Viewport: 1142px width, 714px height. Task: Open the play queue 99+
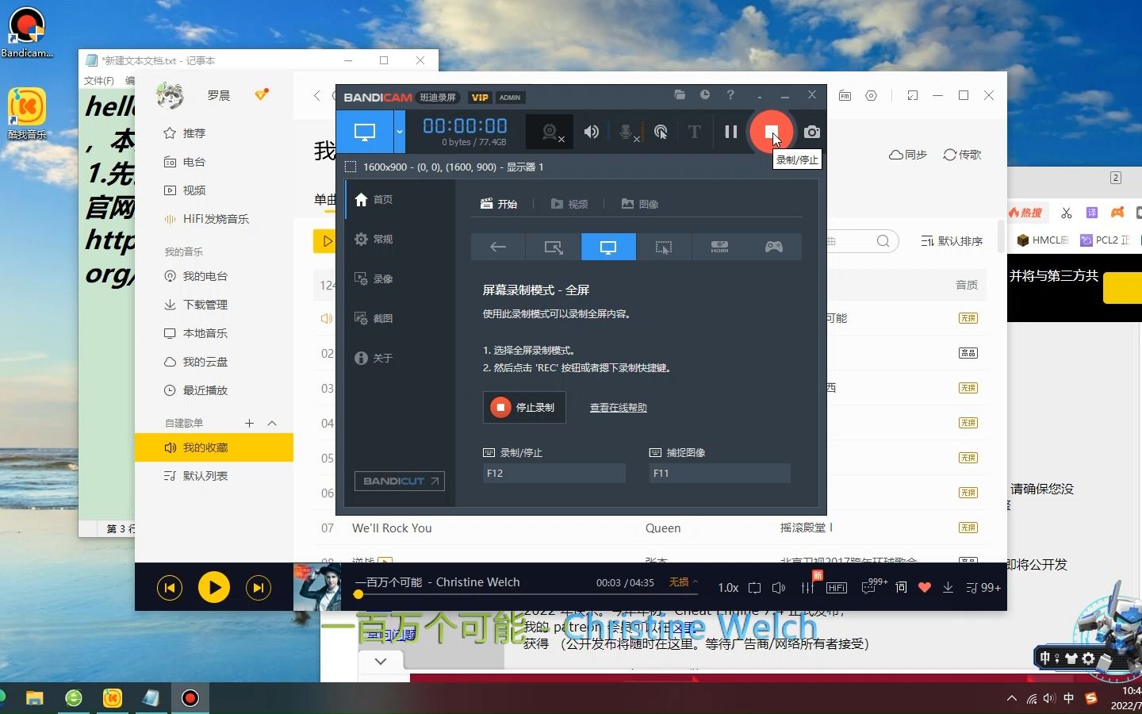[983, 588]
